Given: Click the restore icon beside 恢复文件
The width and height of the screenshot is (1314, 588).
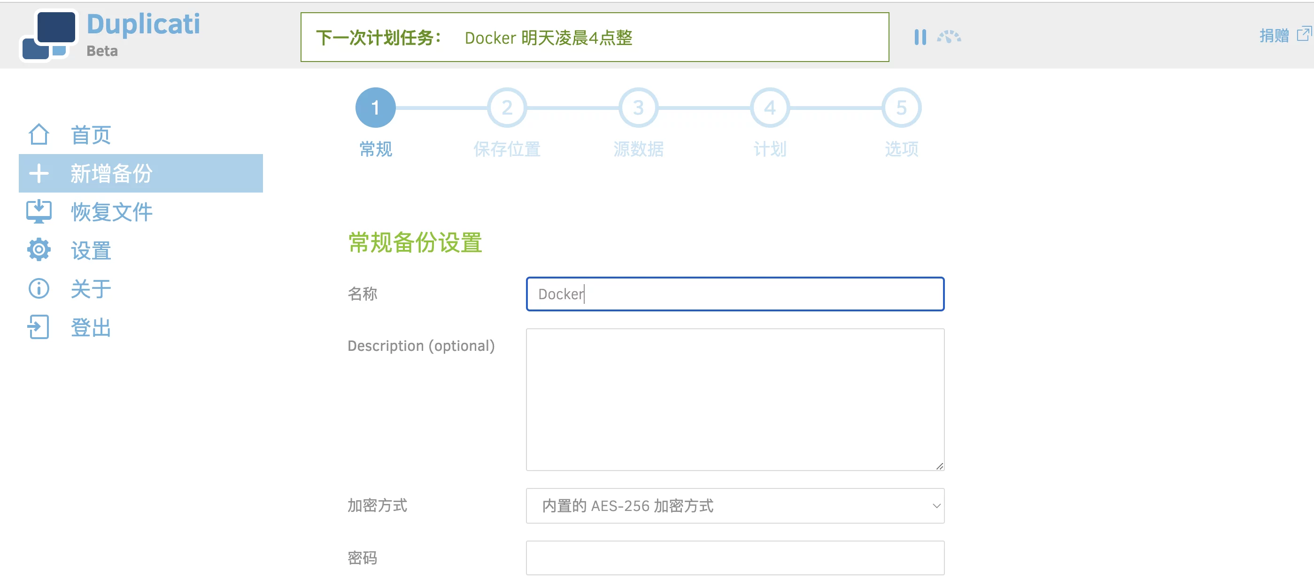Looking at the screenshot, I should point(39,211).
